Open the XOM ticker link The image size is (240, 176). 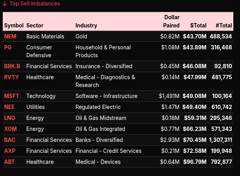pyautogui.click(x=10, y=129)
